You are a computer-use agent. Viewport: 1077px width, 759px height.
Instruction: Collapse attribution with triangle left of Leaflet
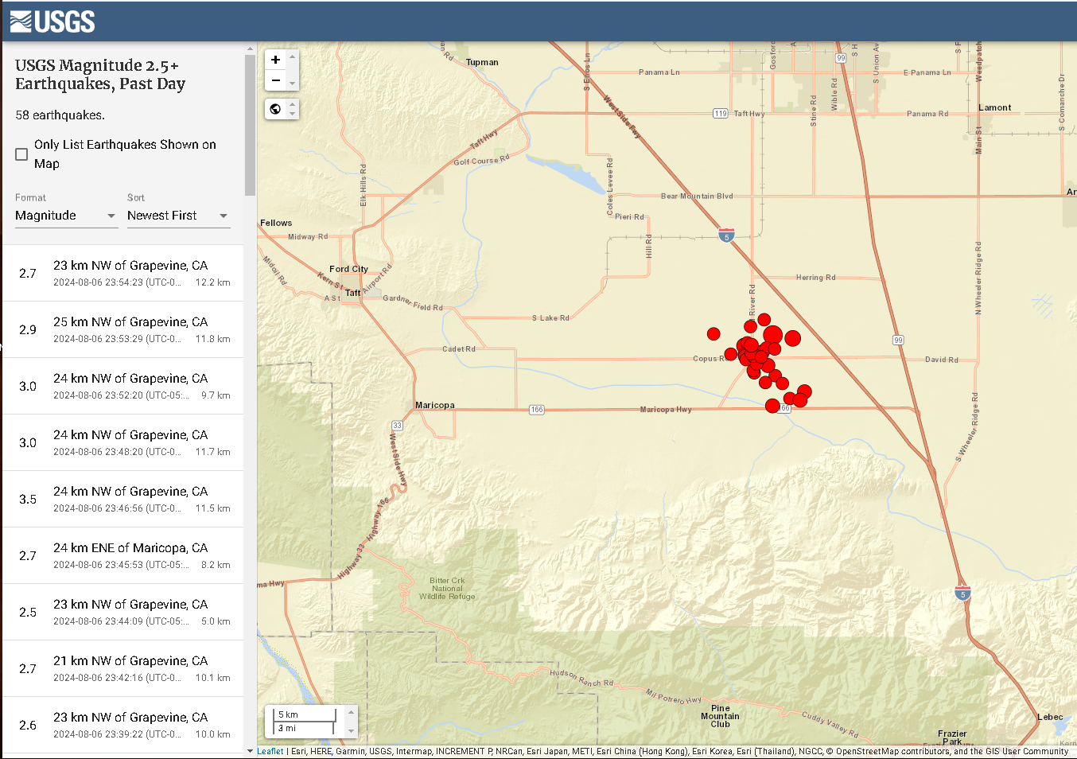pos(251,751)
